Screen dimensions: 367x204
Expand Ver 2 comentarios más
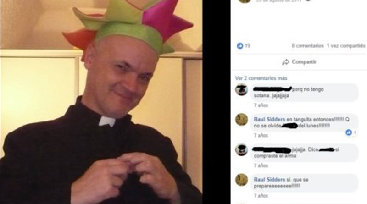pyautogui.click(x=261, y=78)
